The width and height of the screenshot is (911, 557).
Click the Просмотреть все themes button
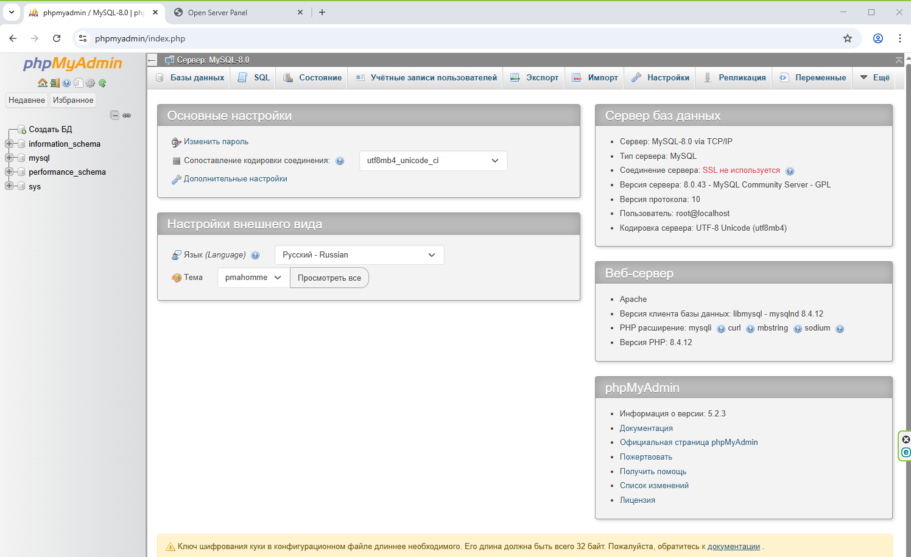[329, 278]
